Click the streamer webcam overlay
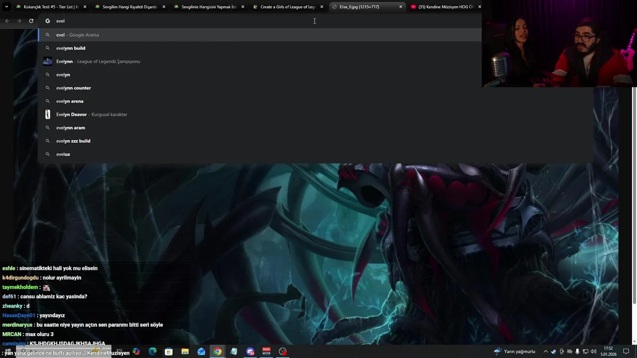The width and height of the screenshot is (637, 358). [559, 44]
